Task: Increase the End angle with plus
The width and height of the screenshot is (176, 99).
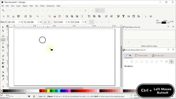Action: pyautogui.click(x=86, y=22)
